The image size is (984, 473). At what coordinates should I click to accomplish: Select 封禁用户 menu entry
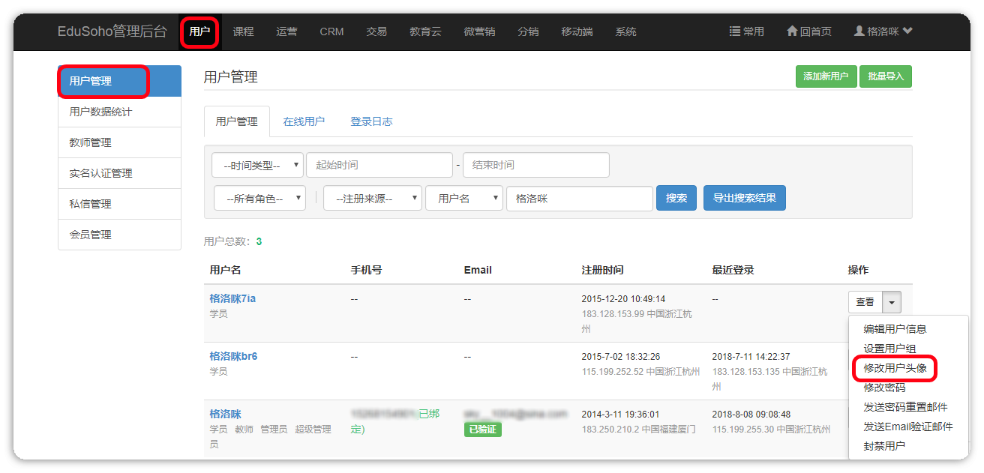(x=884, y=446)
